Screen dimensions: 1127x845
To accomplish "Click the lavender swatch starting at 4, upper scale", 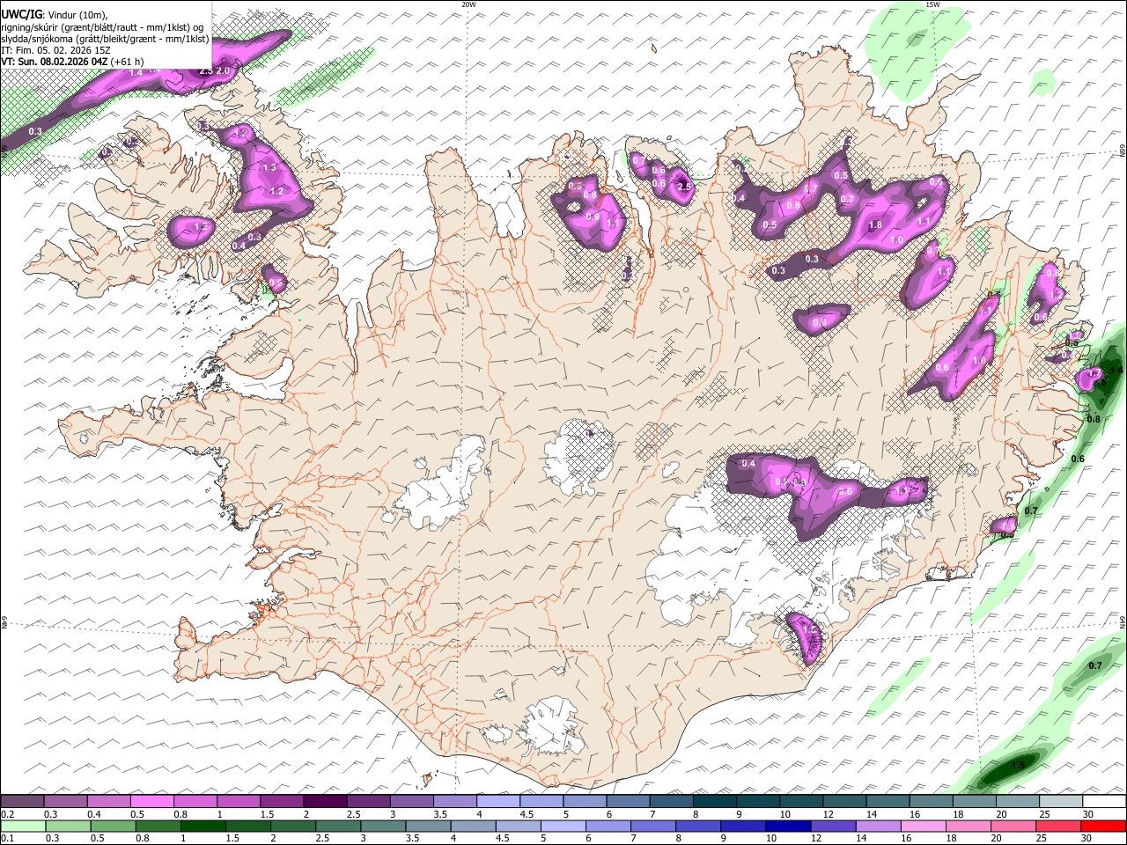I will pos(497,801).
